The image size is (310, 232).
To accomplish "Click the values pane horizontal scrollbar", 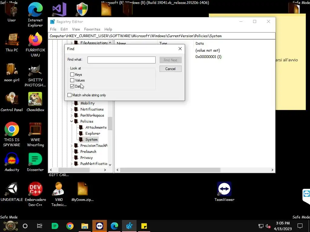I will pos(170,170).
